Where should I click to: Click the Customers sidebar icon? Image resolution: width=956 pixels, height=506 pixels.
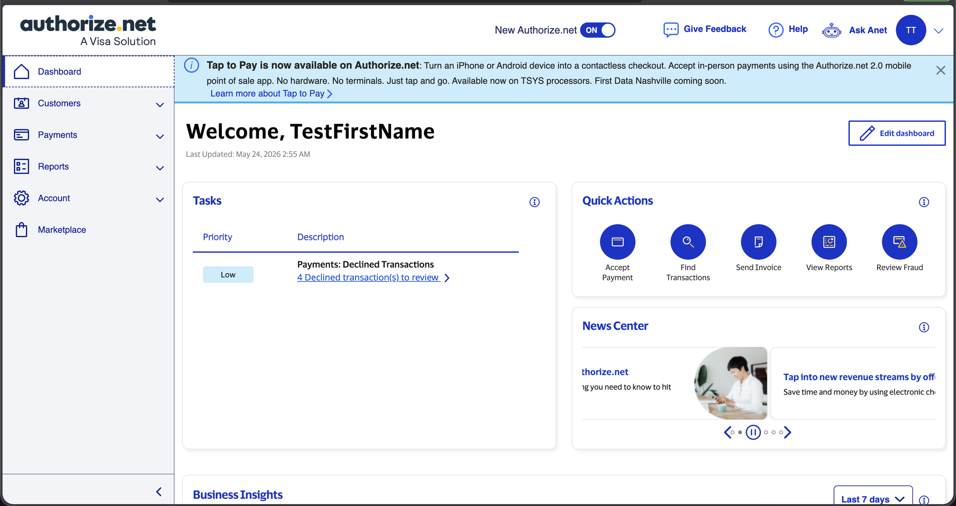pyautogui.click(x=22, y=103)
